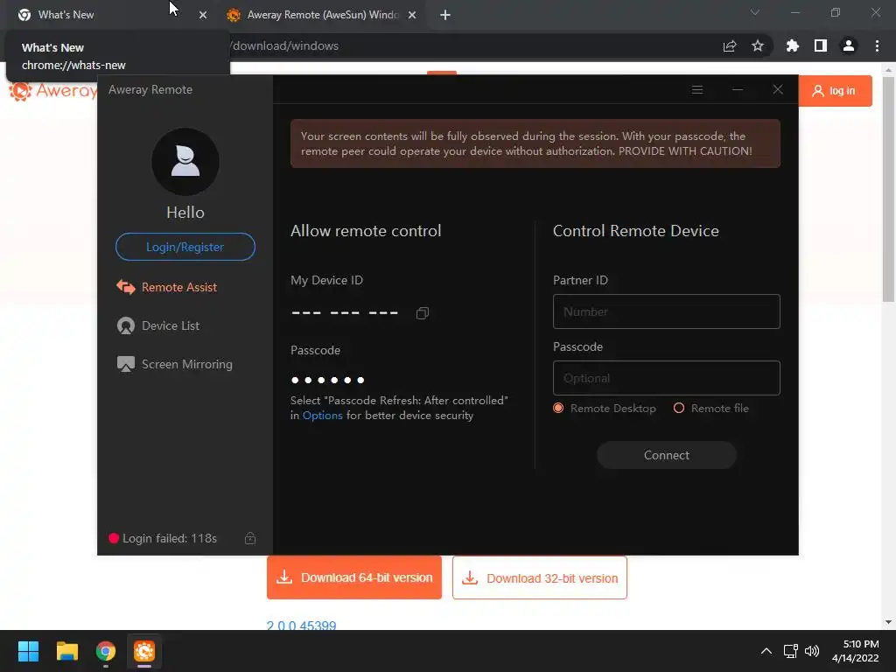
Task: Click the Login failed status indicator
Action: (x=163, y=538)
